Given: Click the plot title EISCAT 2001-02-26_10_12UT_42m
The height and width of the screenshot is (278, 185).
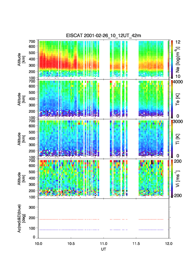Looking at the screenshot, I should pos(103,36).
